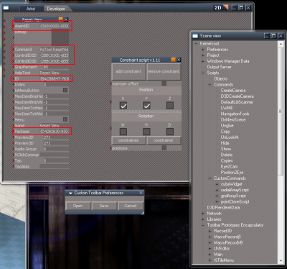Click the orange icon on the Constraint script panel
Screen dimensions: 287x269
(174, 60)
